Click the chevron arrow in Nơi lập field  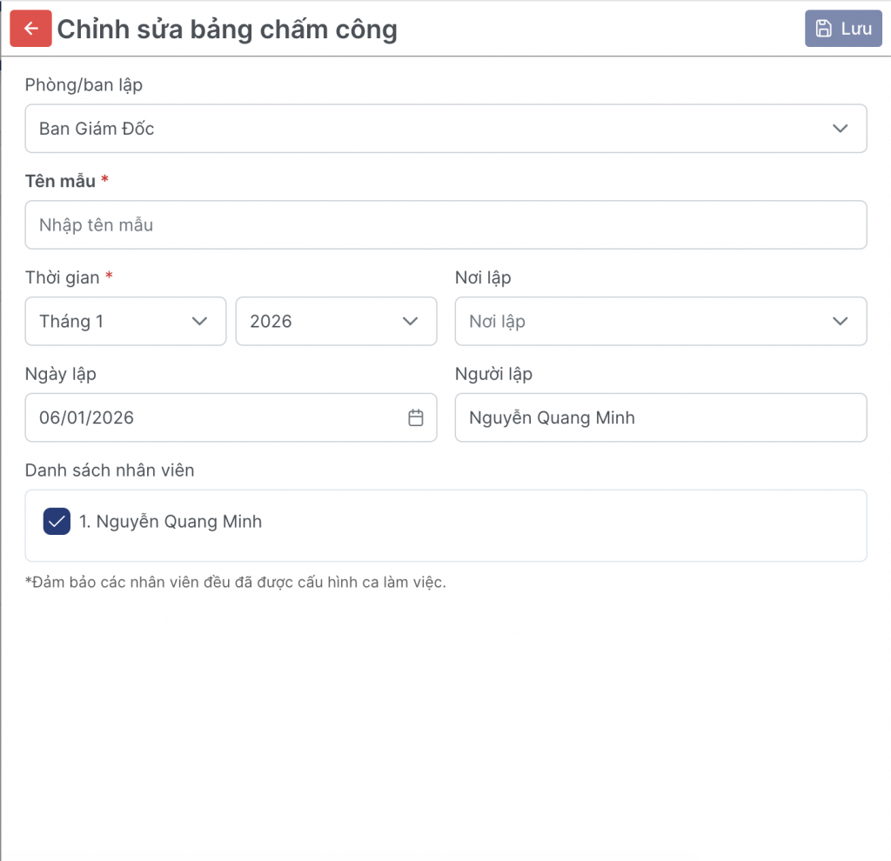840,321
